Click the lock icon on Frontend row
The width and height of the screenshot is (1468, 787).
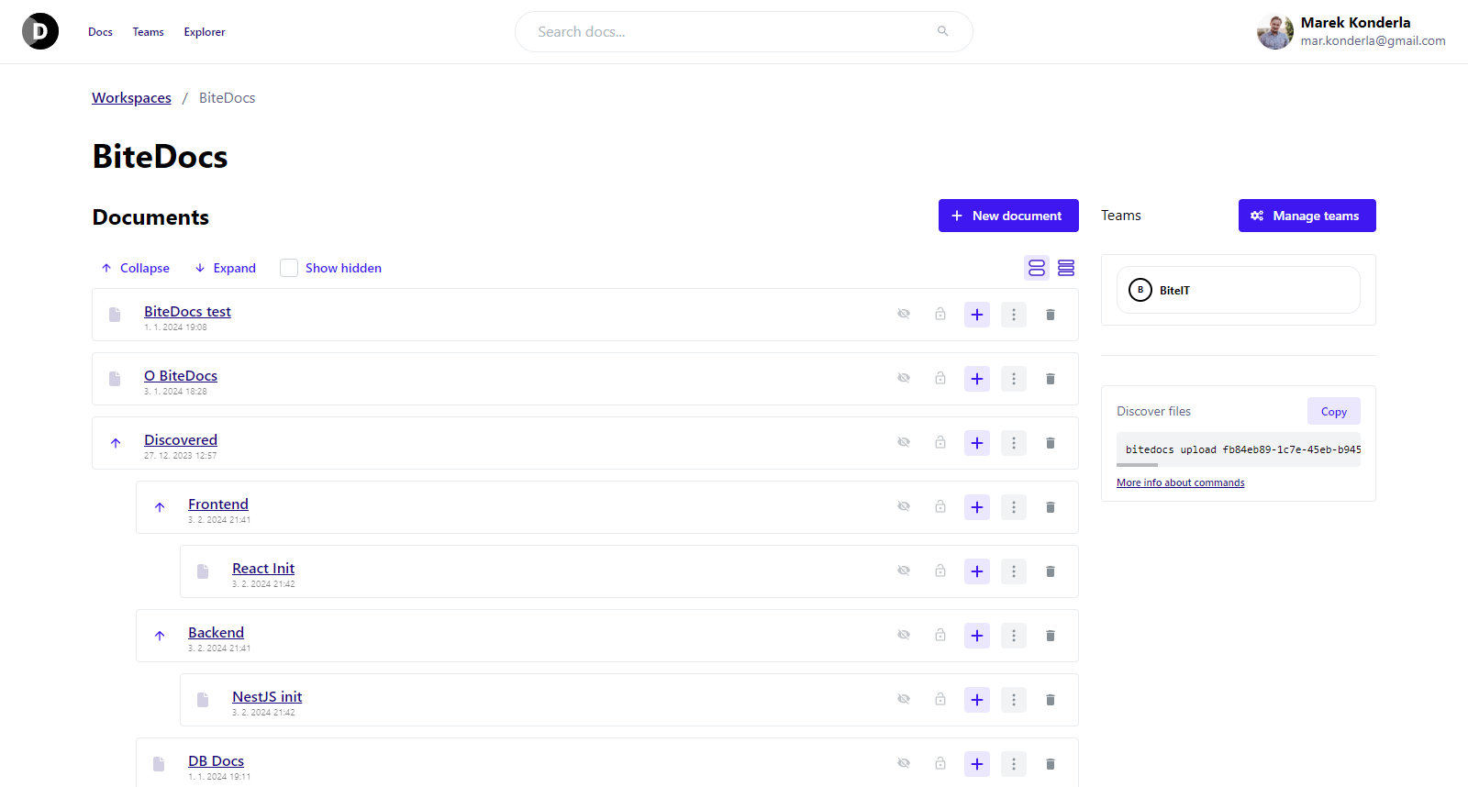click(x=940, y=506)
